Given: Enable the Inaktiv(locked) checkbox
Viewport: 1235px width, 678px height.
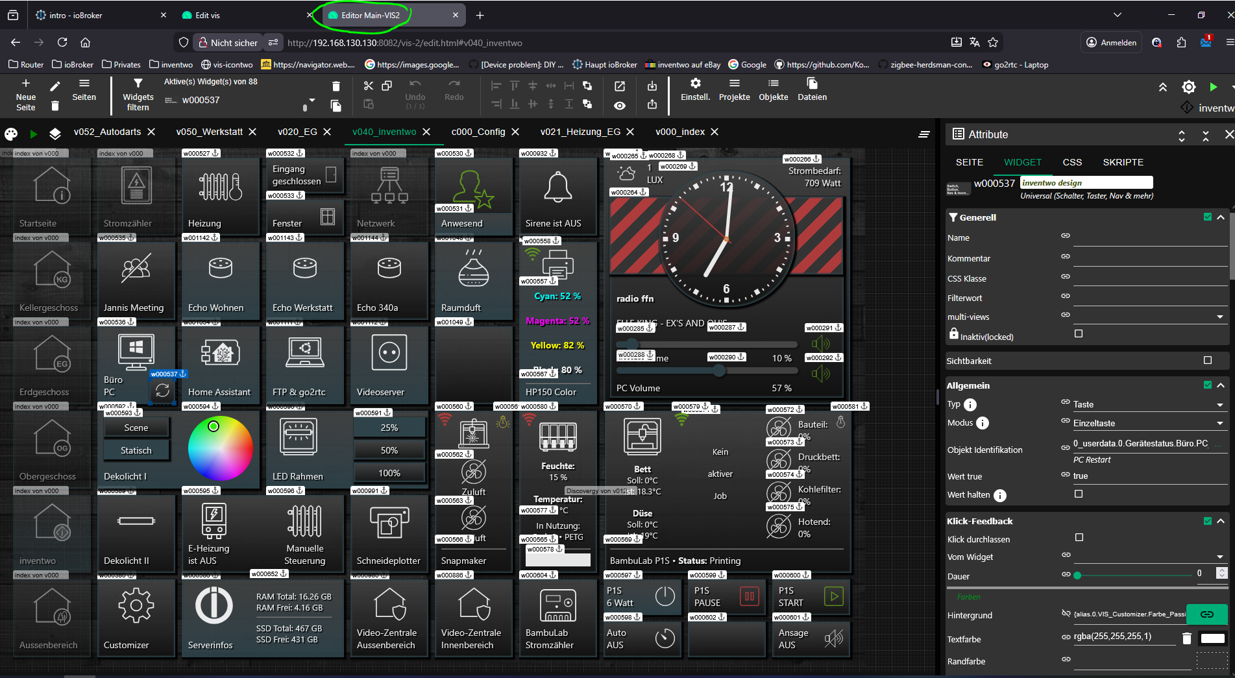Looking at the screenshot, I should point(1079,333).
